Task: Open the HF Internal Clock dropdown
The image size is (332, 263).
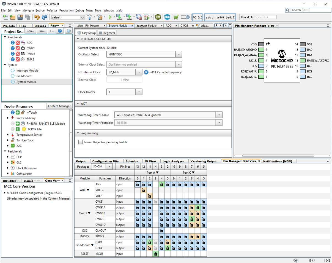Action: (139, 72)
